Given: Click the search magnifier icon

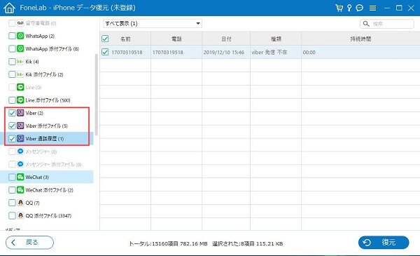Looking at the screenshot, I should (366, 24).
